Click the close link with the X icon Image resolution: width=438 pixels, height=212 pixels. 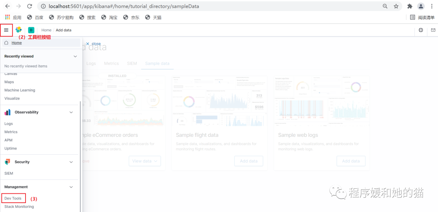click(x=93, y=43)
